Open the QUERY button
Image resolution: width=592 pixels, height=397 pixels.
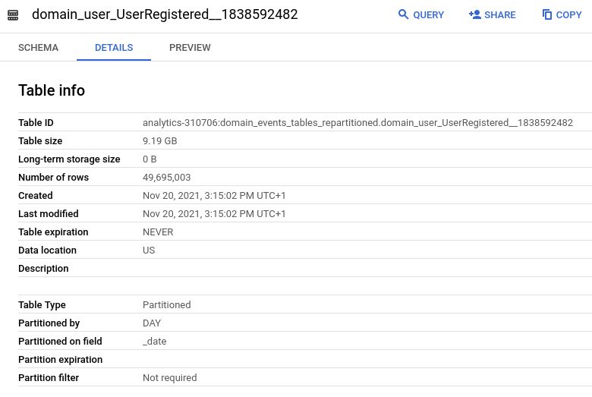pyautogui.click(x=421, y=14)
